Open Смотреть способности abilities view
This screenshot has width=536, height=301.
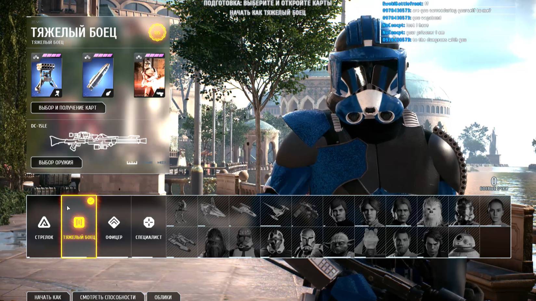click(x=108, y=297)
